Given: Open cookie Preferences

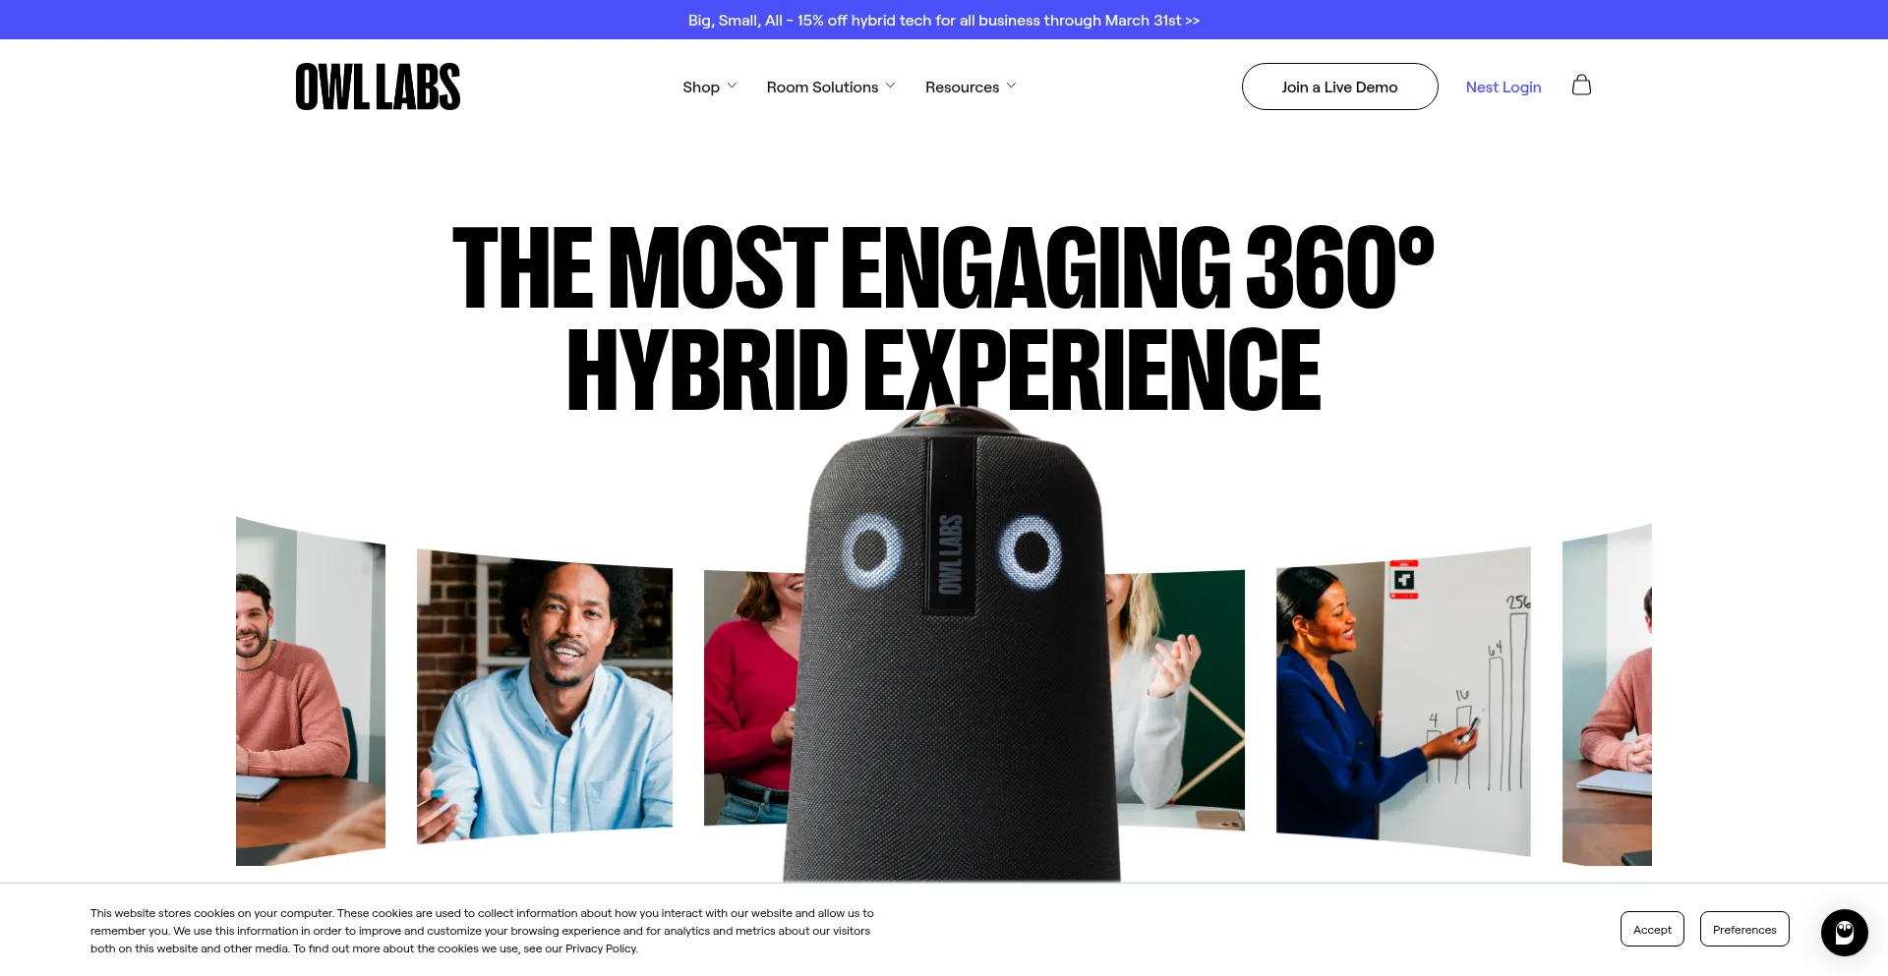Looking at the screenshot, I should tap(1744, 929).
